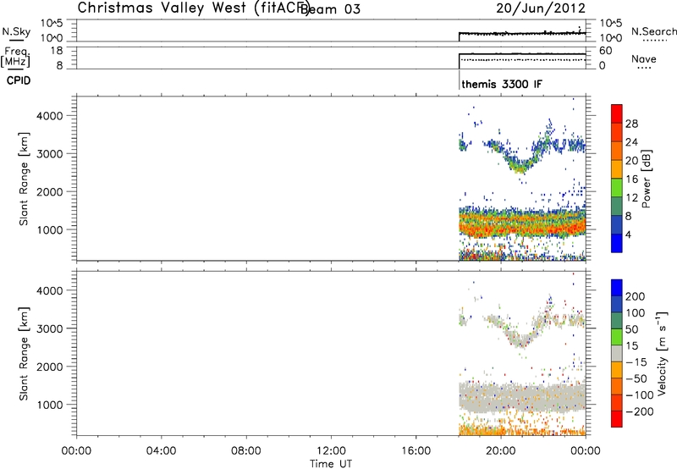The width and height of the screenshot is (677, 469).
Task: Click the '2000' tick in velocity panel
Action: coord(50,367)
